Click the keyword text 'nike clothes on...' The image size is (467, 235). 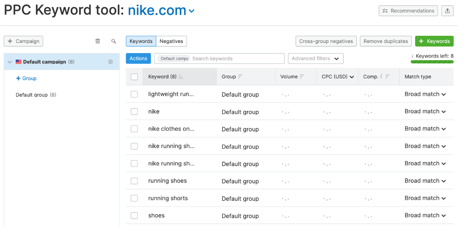[171, 129]
